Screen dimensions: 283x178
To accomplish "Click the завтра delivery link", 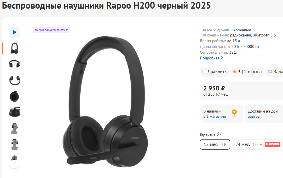I will [x=254, y=117].
